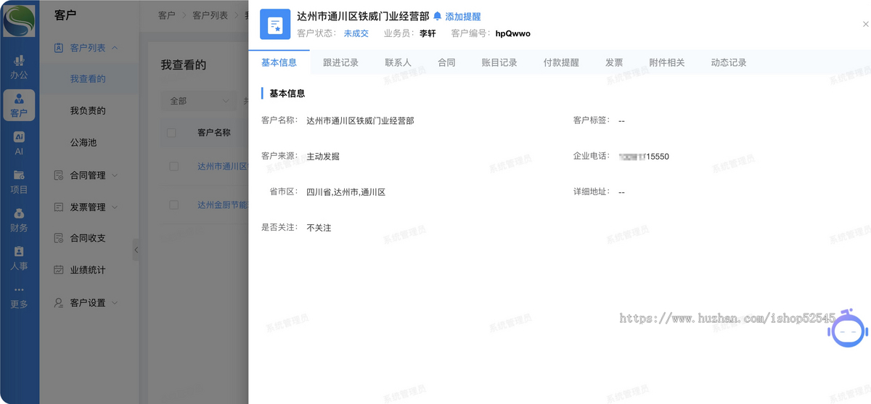Viewport: 871px width, 404px height.
Task: Click the company phone number ending 15550
Action: pyautogui.click(x=644, y=156)
